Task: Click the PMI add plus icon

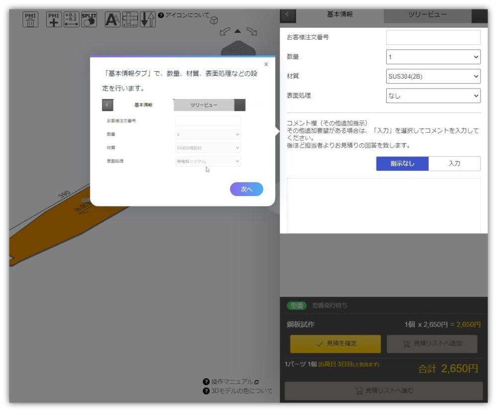Action: pos(54,19)
